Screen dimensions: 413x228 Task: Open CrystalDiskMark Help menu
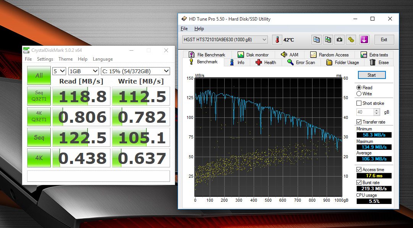(83, 59)
